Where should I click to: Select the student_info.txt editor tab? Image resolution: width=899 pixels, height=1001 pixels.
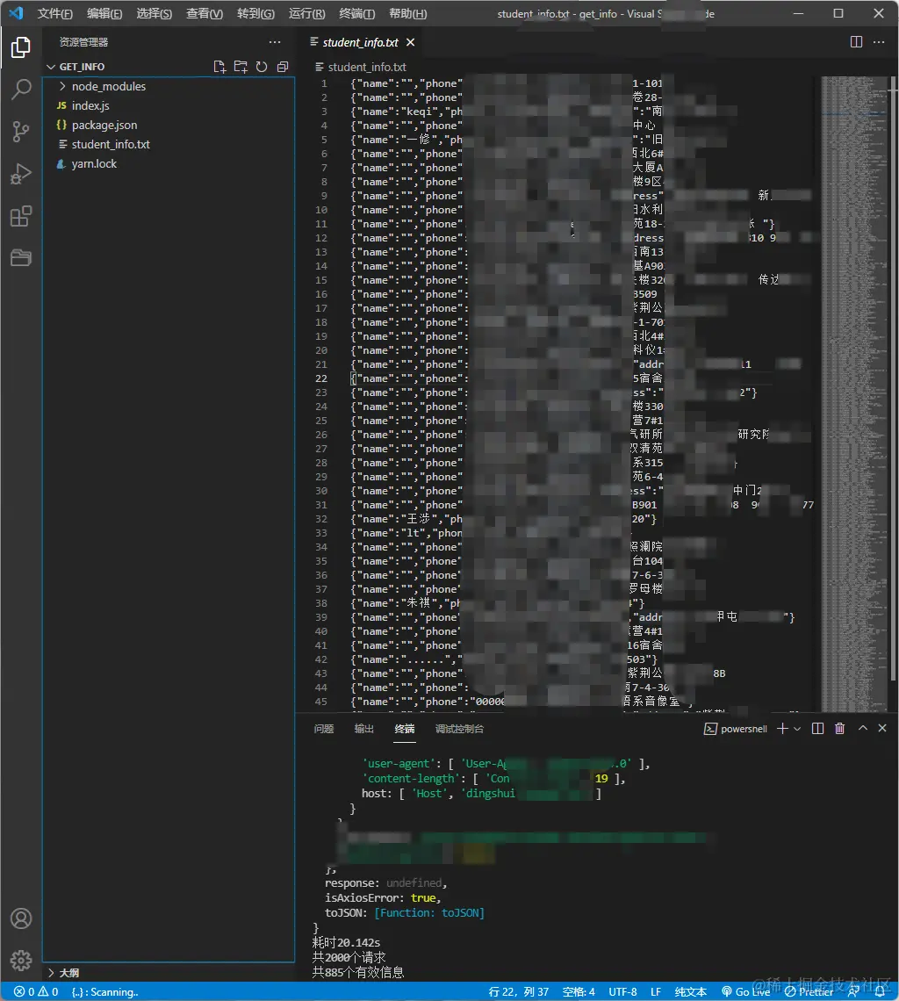tap(360, 42)
